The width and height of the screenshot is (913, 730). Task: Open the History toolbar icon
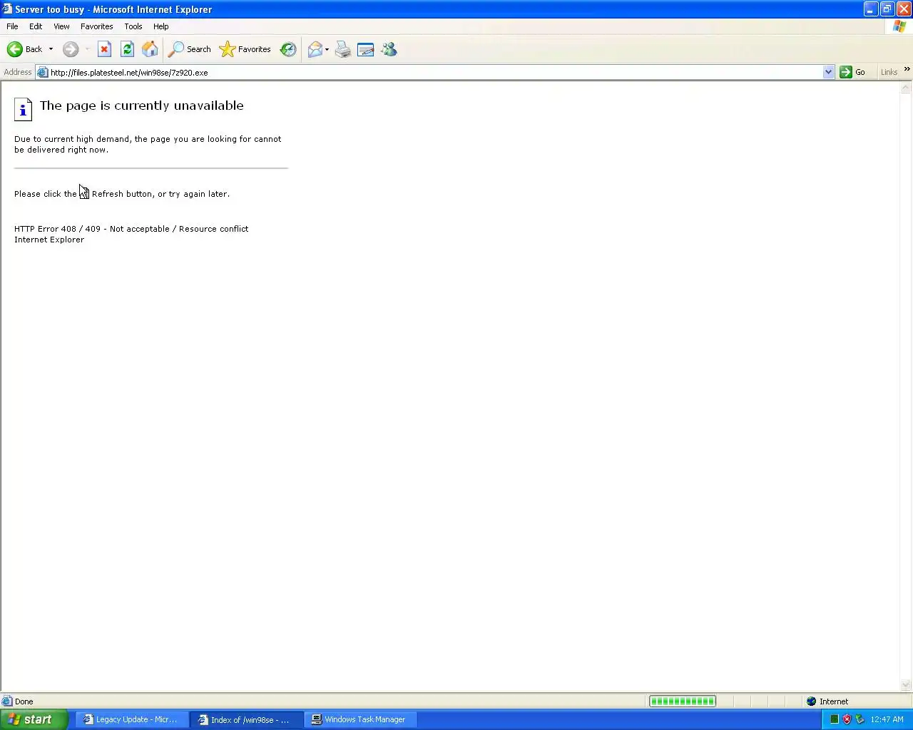click(288, 49)
